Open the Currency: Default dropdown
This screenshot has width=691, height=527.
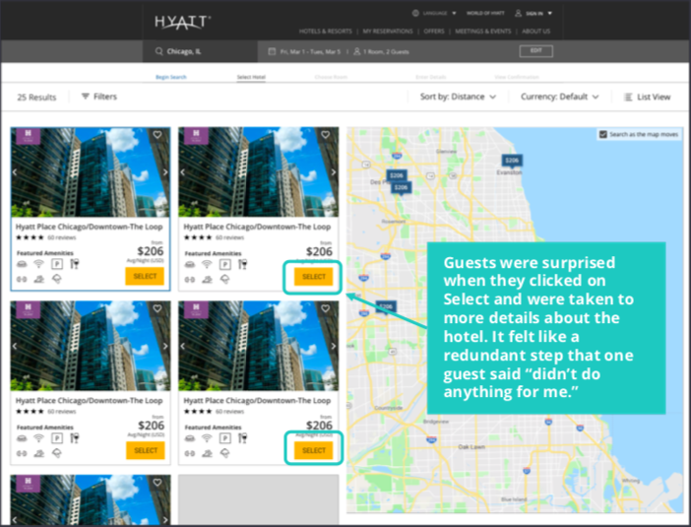click(x=560, y=97)
